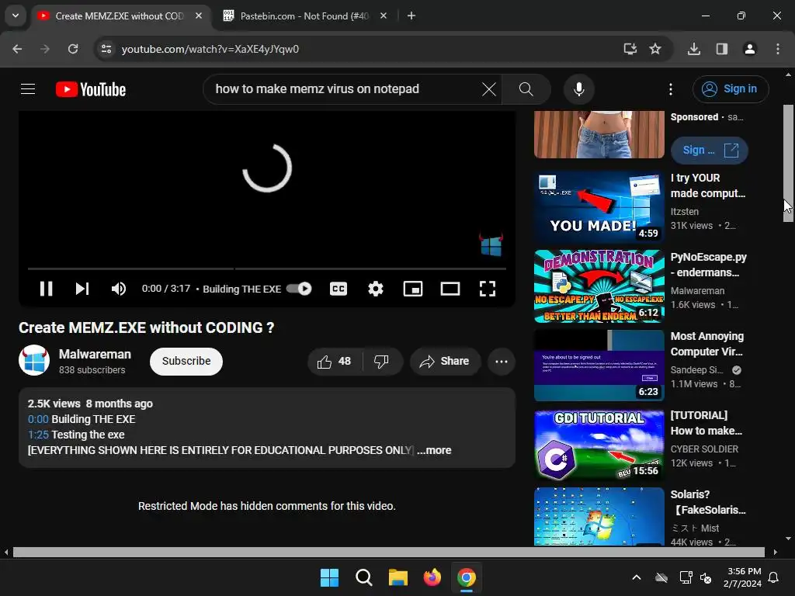Toggle Chrome side panel
The image size is (795, 596).
click(722, 49)
